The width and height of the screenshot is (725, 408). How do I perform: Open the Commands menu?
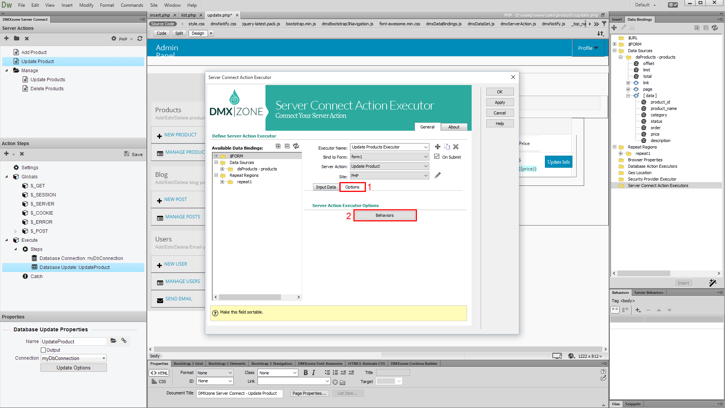click(x=132, y=5)
